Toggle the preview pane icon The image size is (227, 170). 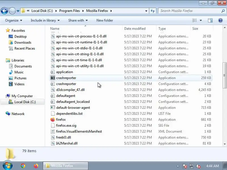pos(210,20)
